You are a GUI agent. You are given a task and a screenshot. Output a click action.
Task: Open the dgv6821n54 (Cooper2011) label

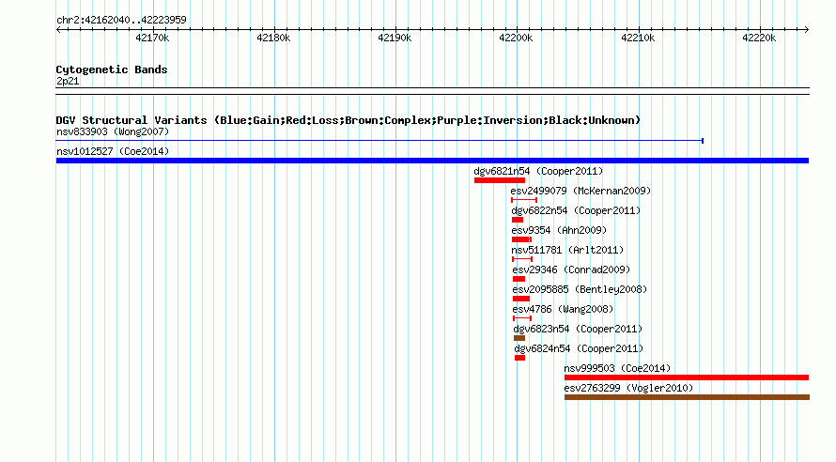(x=538, y=171)
